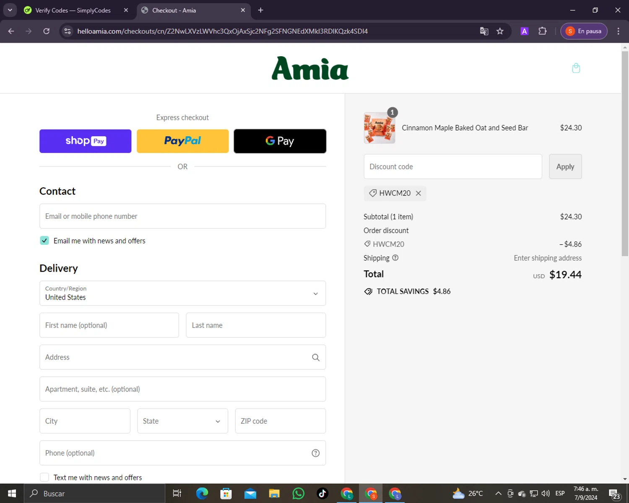
Task: Click the Email or mobile phone number field
Action: (182, 216)
